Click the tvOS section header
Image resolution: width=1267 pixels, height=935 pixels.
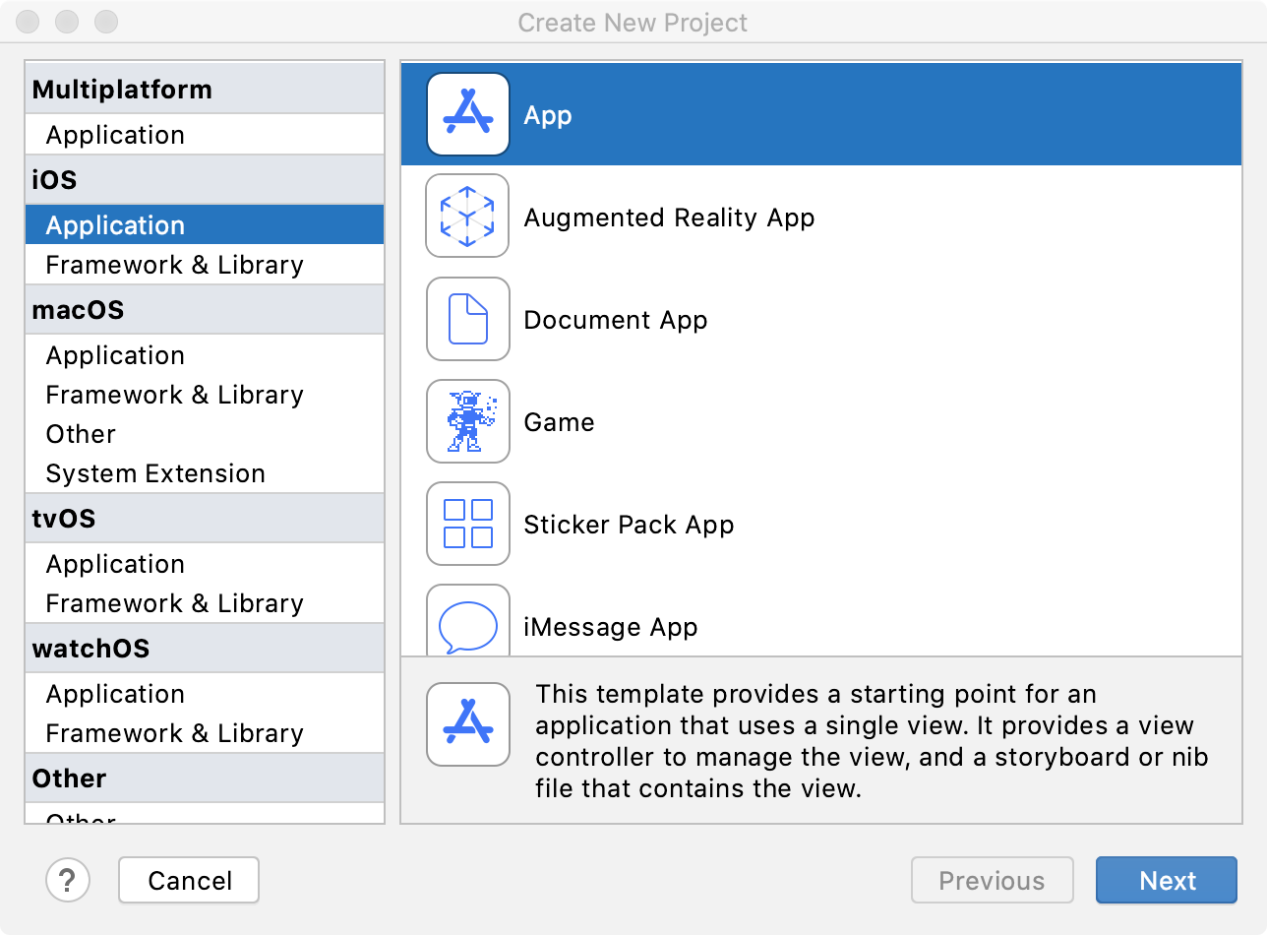click(205, 519)
